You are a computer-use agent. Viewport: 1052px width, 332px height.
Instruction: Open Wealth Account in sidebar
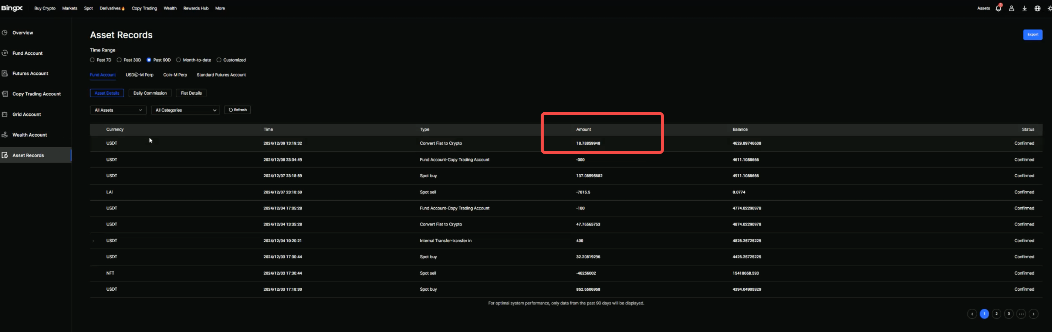29,135
